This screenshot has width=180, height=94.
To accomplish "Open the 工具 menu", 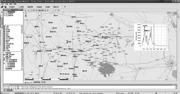I will pyautogui.click(x=7, y=4).
